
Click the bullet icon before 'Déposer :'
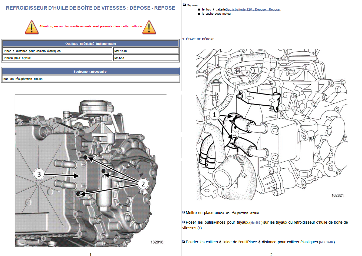coord(184,5)
